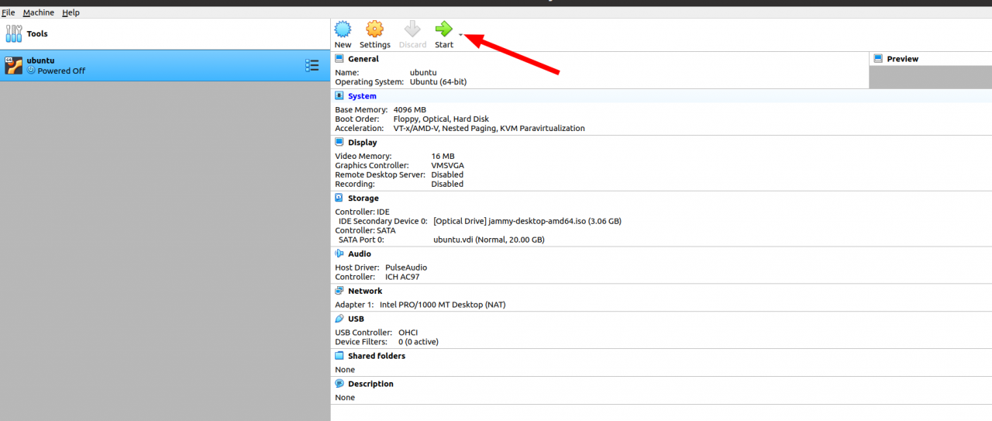
Task: Click the Device Filters 0 (0 active) value
Action: tap(419, 342)
